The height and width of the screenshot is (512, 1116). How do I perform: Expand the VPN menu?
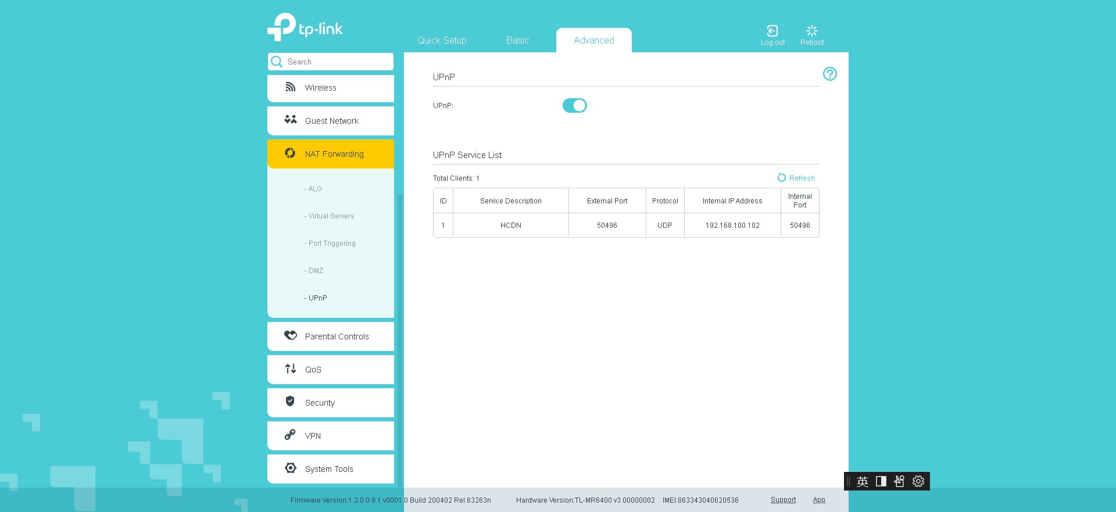click(x=331, y=436)
